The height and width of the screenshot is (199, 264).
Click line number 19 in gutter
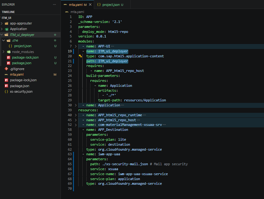[x=70, y=51]
